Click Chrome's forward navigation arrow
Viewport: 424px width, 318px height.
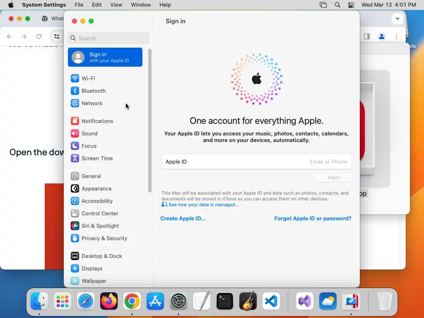(x=24, y=36)
